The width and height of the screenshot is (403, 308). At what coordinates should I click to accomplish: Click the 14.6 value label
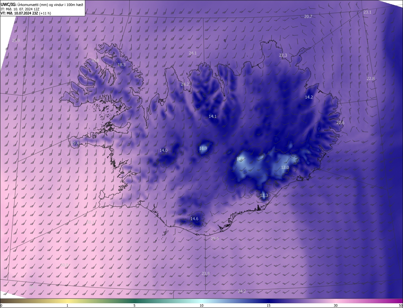click(194, 219)
